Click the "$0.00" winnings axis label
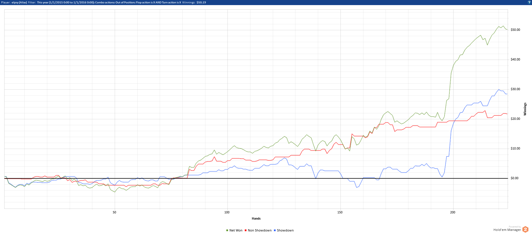Image resolution: width=532 pixels, height=234 pixels. [514, 178]
